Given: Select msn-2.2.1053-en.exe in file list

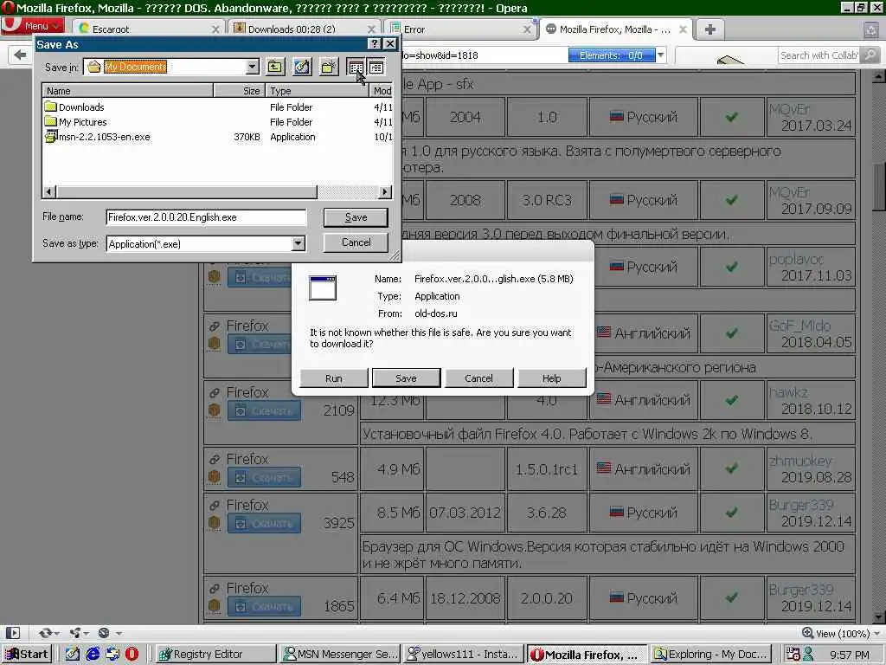Looking at the screenshot, I should click(97, 137).
